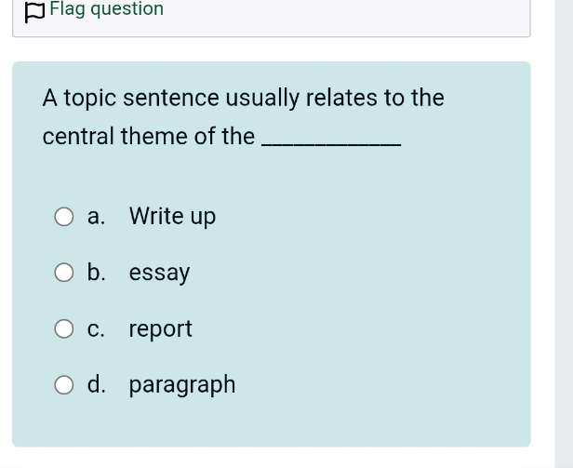Screen dimensions: 573x468
Task: Click the flag icon beside Flag question
Action: 34,12
